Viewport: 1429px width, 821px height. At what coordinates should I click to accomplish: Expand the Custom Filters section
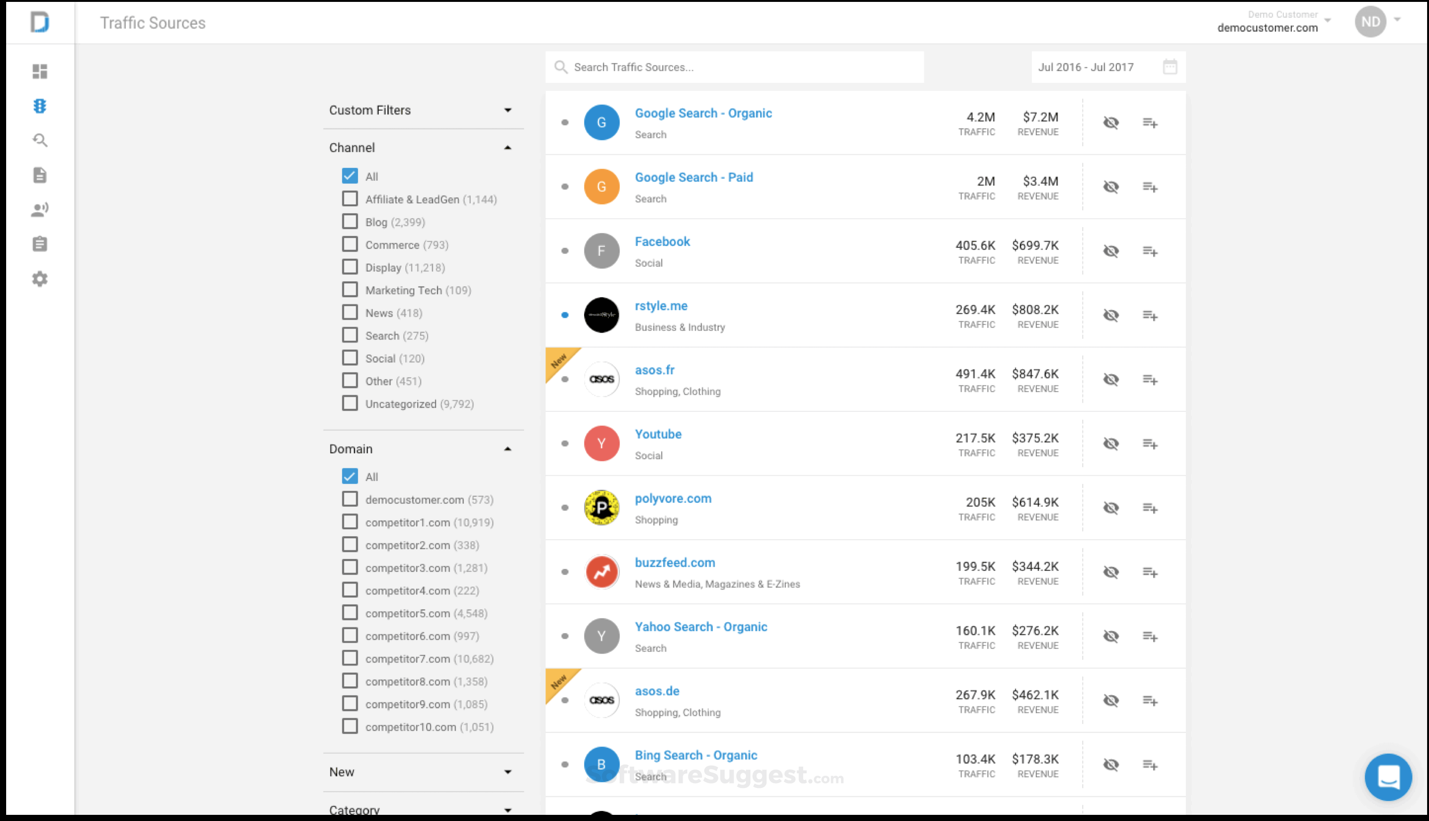pos(508,111)
